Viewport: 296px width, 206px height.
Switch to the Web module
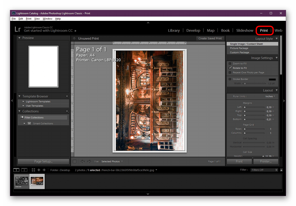coord(278,30)
